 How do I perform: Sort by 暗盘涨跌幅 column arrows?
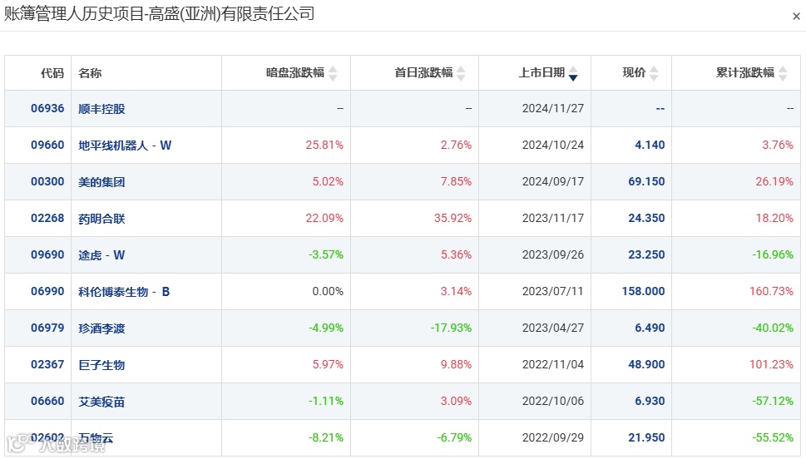(x=333, y=73)
